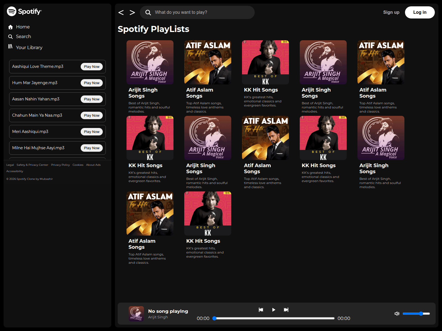Click the 'Spotify PlayLists' heading

click(x=153, y=29)
